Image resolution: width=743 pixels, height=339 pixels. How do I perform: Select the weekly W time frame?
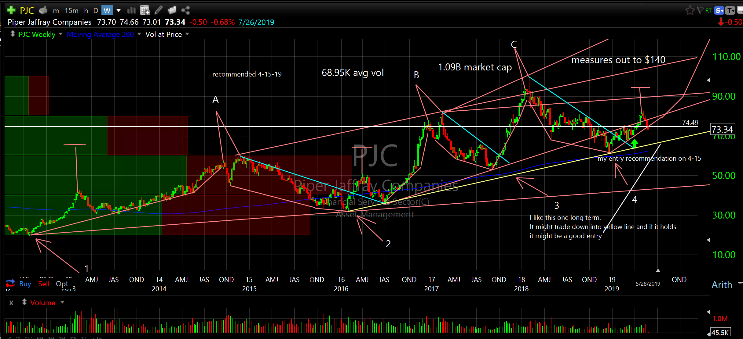pos(107,11)
